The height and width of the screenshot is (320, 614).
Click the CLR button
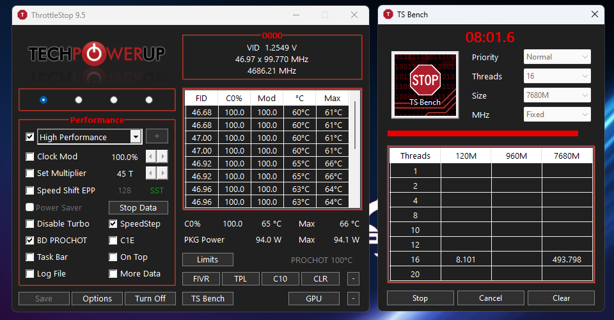tap(320, 279)
